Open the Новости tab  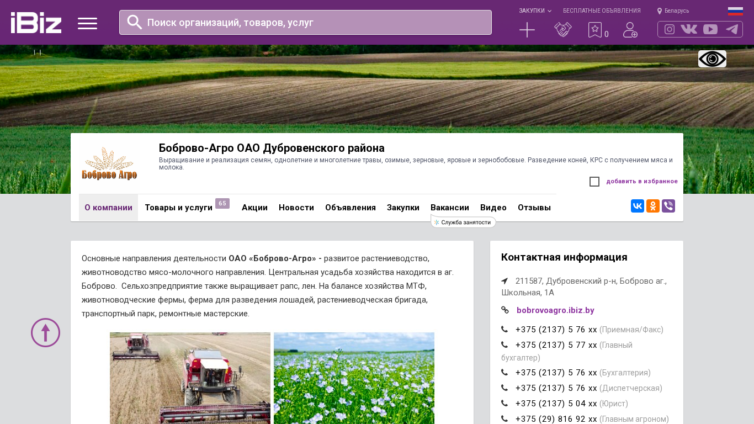click(296, 208)
